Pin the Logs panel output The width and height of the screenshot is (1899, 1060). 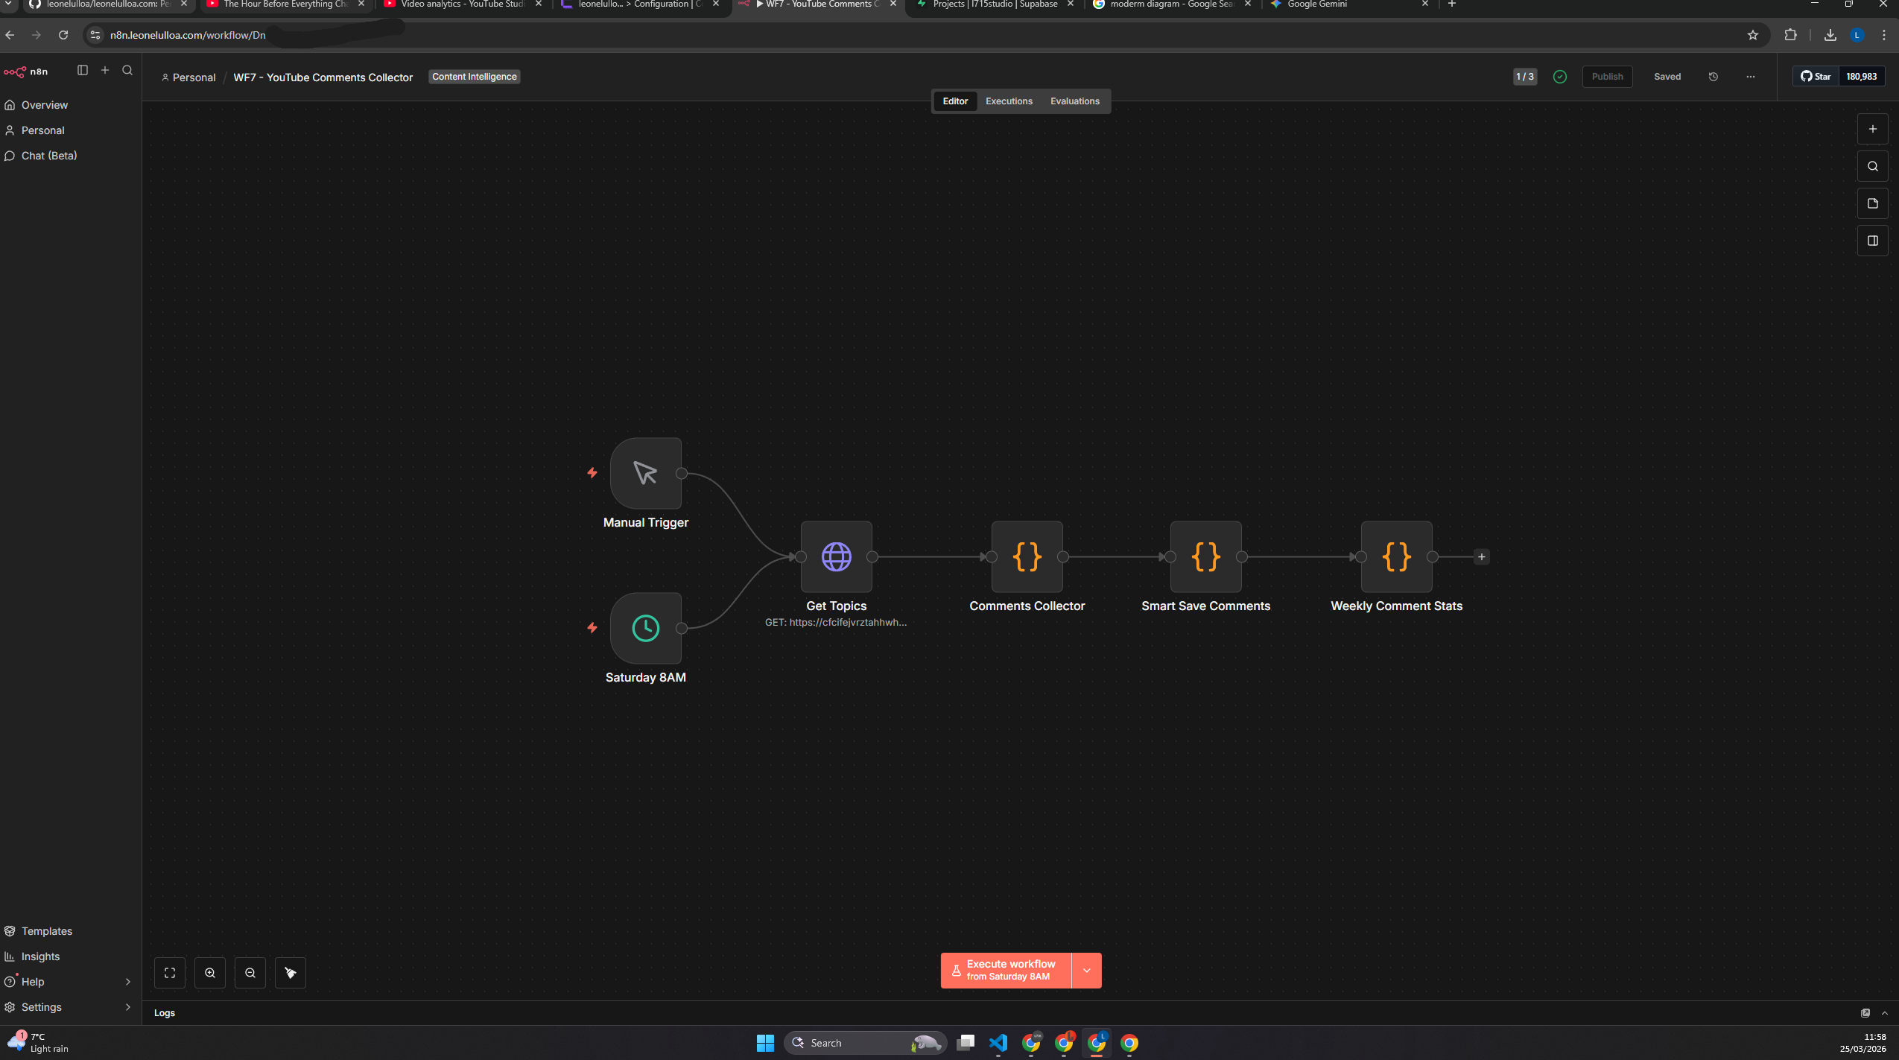tap(1866, 1012)
